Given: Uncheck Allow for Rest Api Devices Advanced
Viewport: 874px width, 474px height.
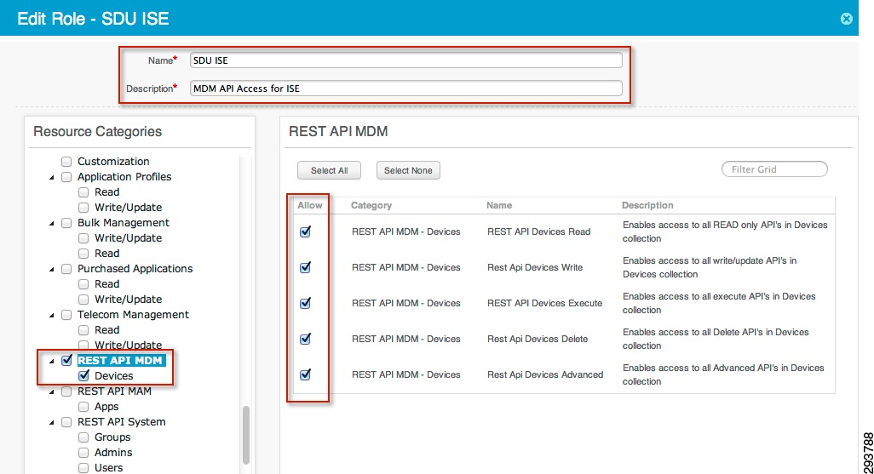Looking at the screenshot, I should point(305,374).
